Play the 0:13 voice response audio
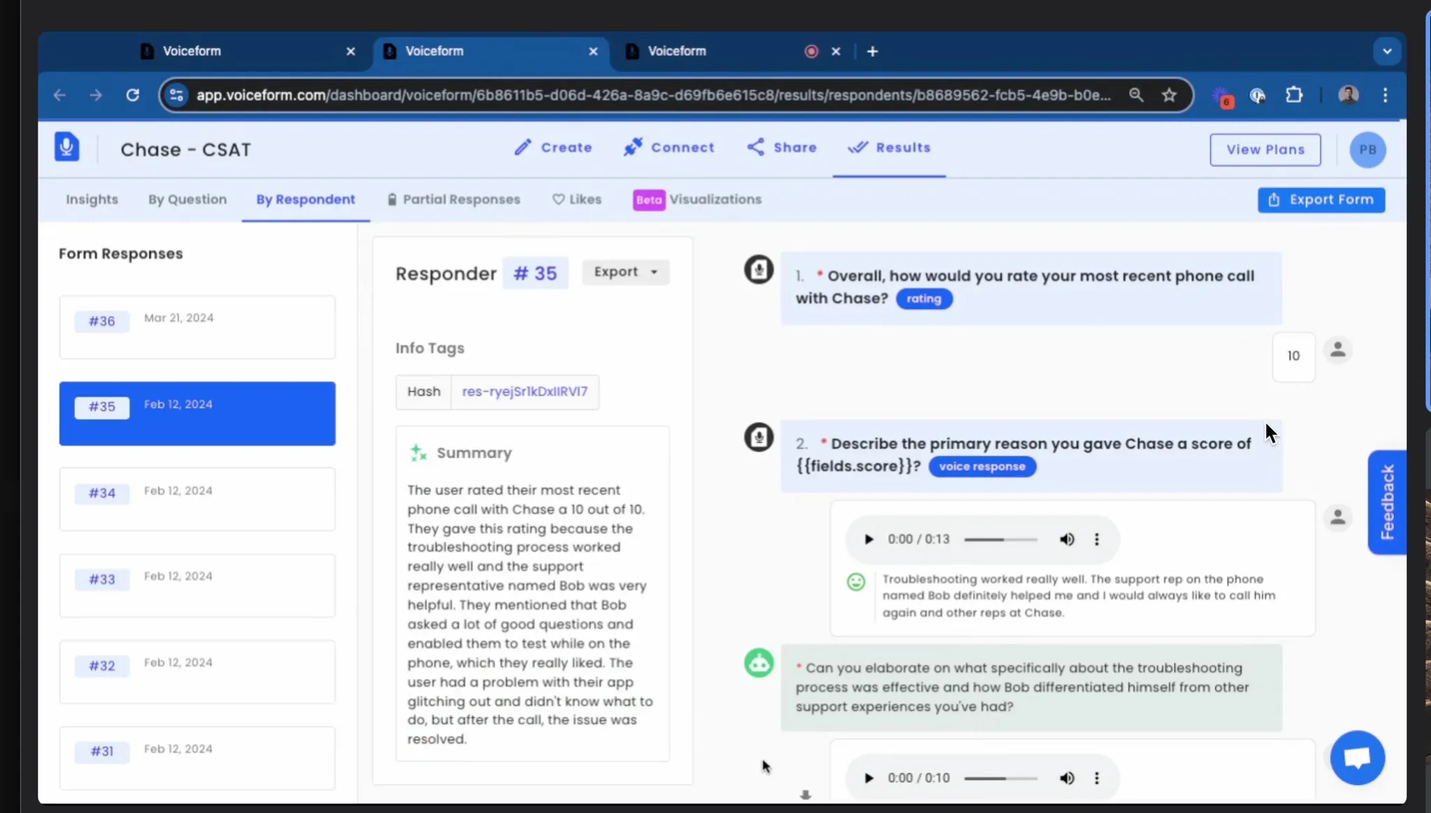This screenshot has height=813, width=1431. click(869, 539)
